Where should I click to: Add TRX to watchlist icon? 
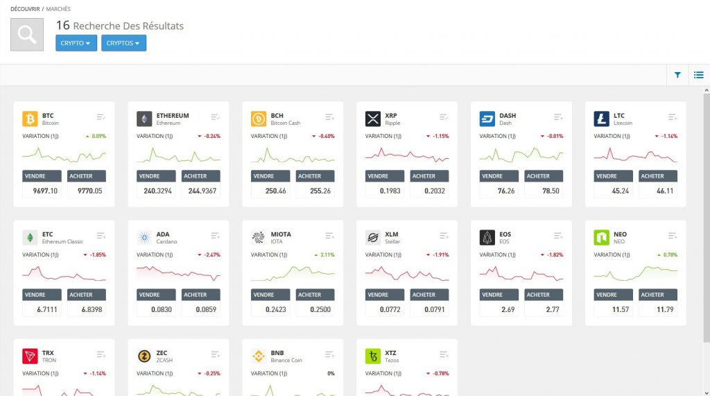pos(101,354)
